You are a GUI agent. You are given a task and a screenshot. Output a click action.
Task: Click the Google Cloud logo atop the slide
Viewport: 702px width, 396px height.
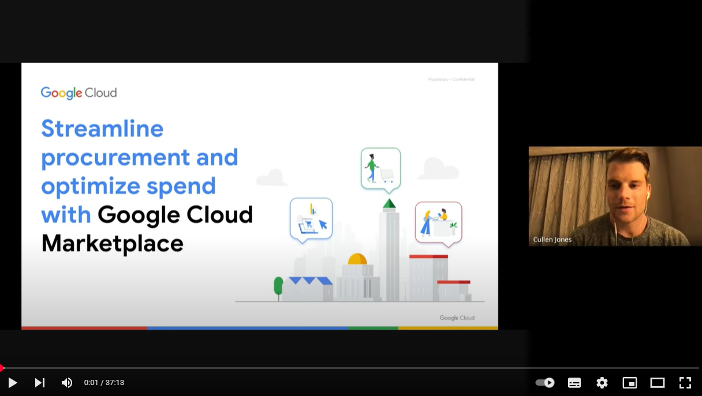(x=79, y=93)
